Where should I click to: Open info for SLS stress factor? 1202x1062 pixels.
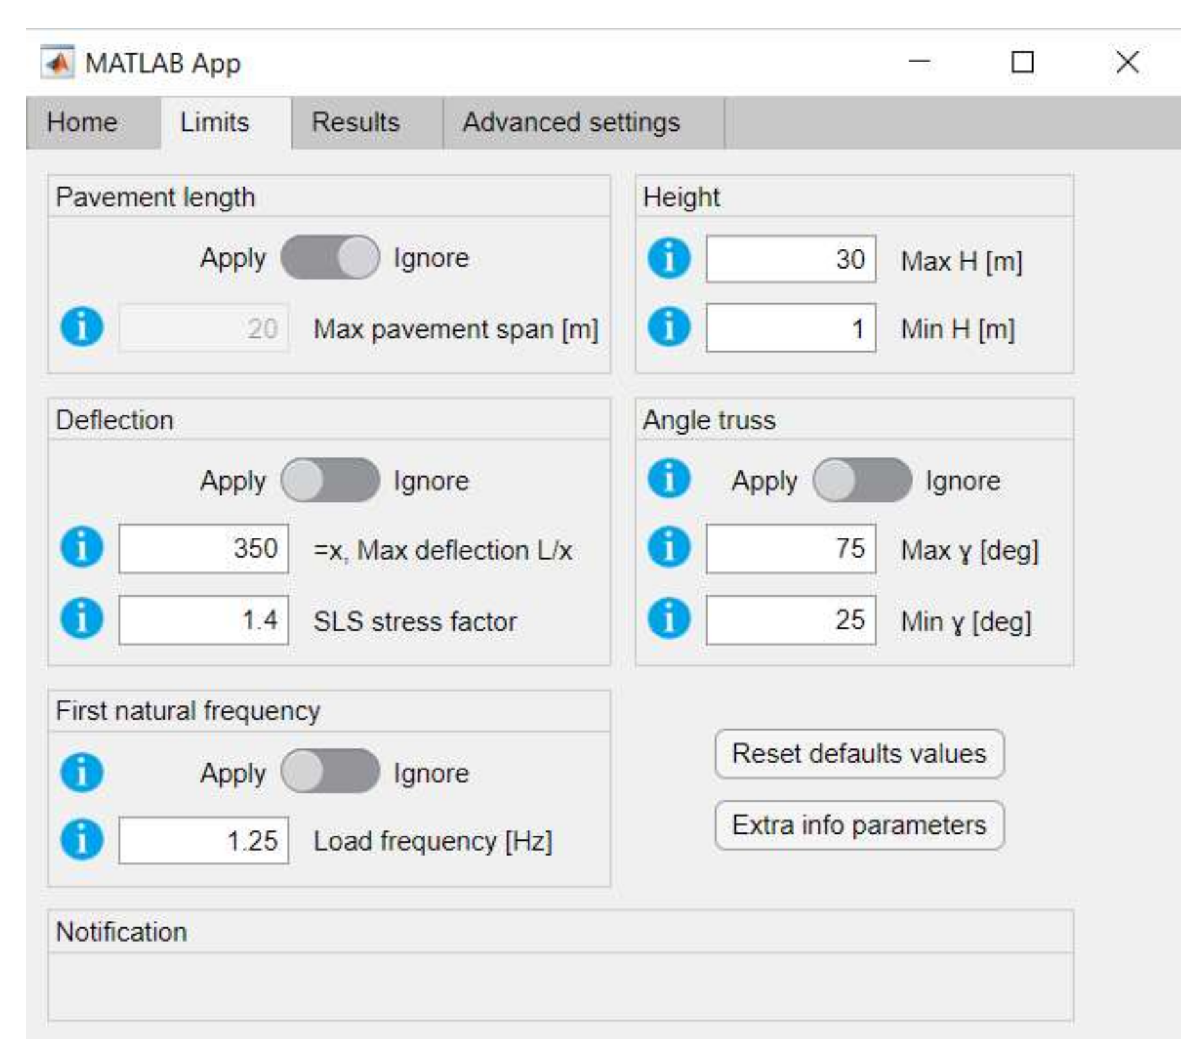click(x=82, y=619)
